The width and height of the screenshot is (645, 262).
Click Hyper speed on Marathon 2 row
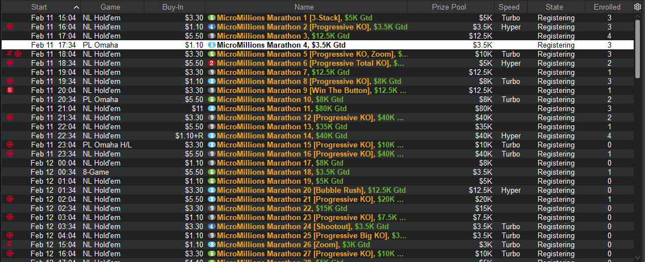(511, 27)
